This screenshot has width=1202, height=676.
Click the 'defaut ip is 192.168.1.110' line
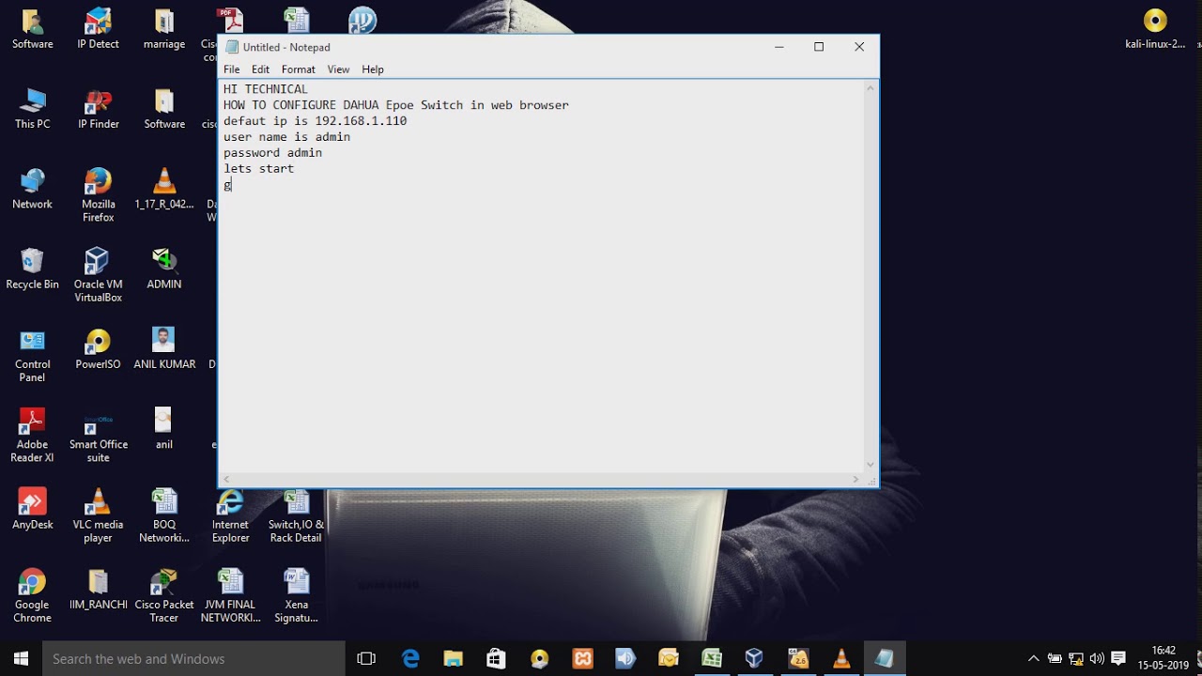(x=315, y=121)
